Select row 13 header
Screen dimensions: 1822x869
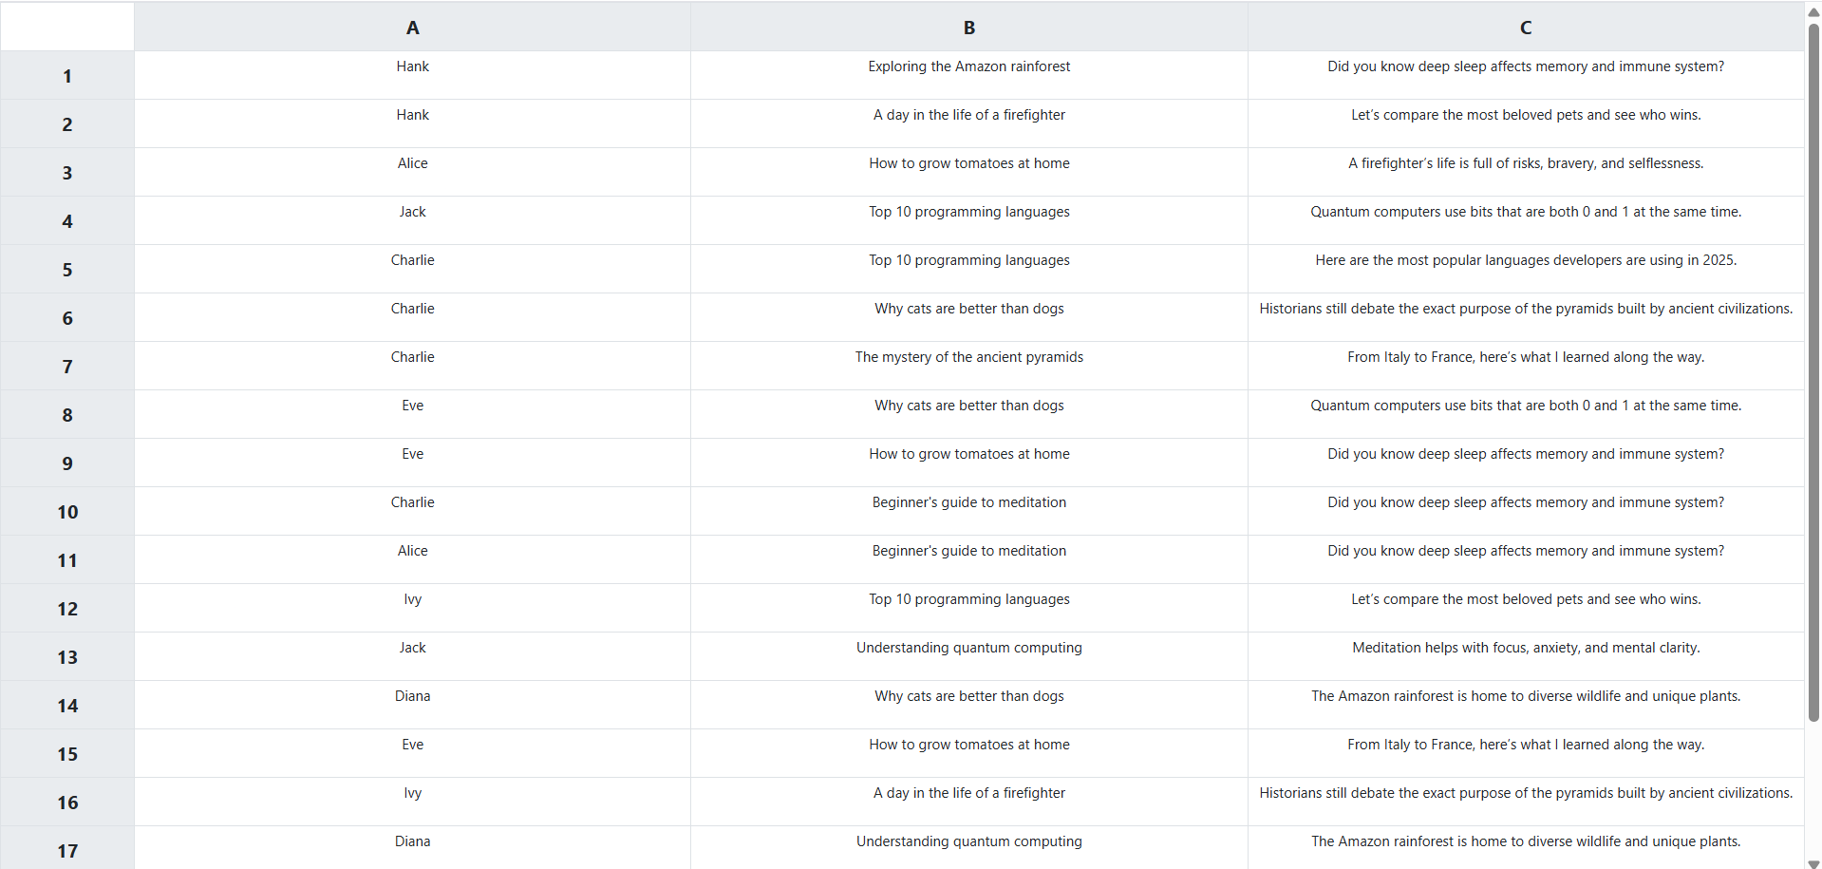click(x=66, y=657)
